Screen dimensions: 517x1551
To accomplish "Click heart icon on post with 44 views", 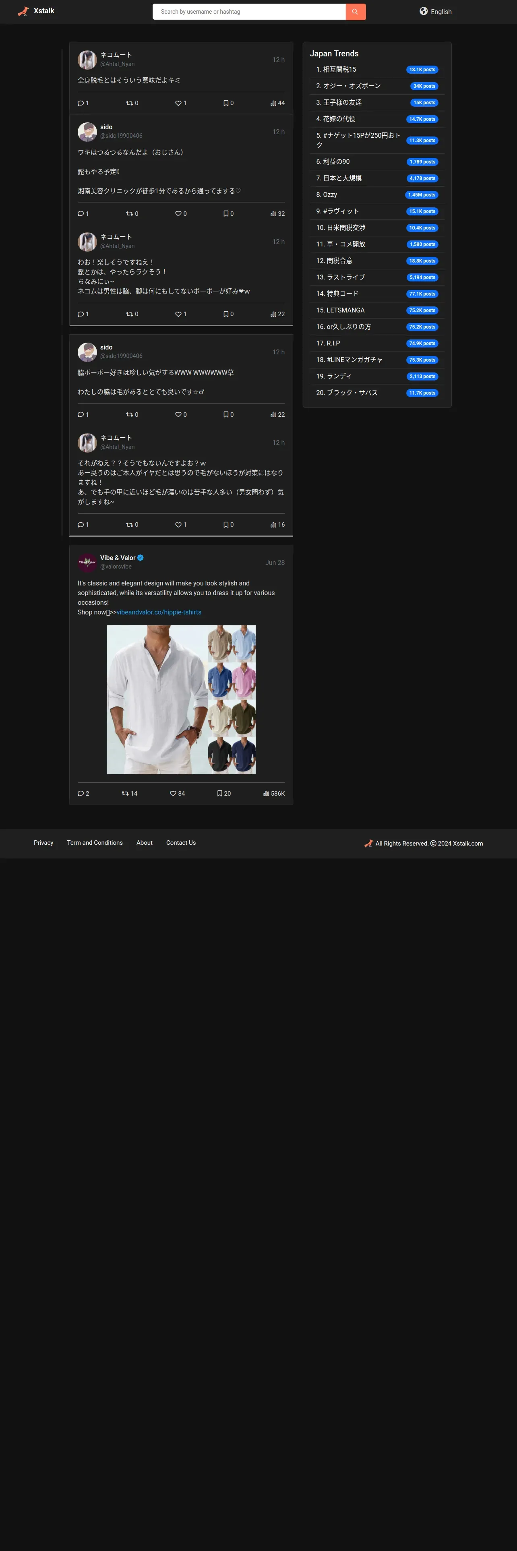I will point(178,103).
